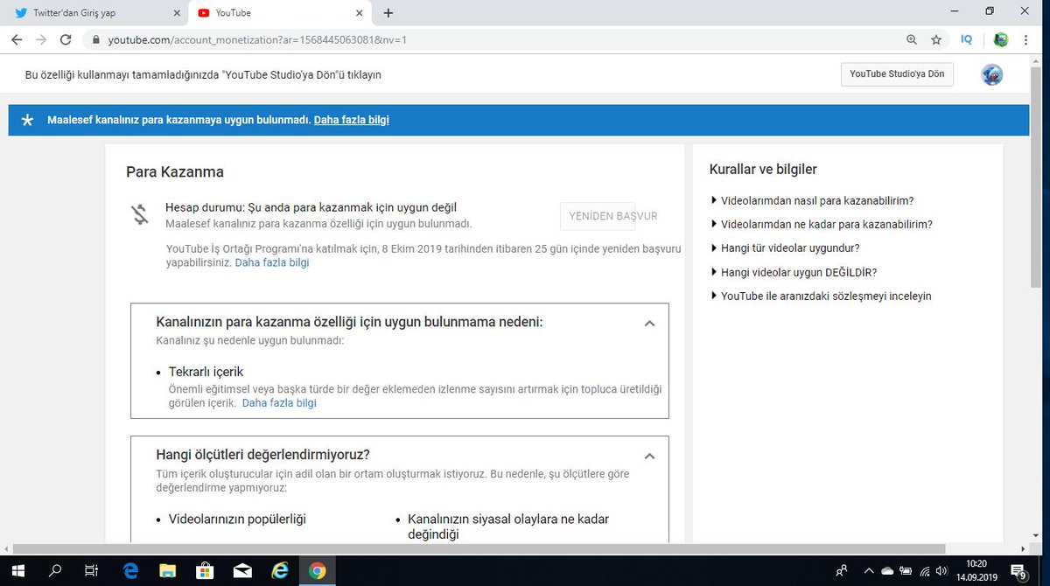
Task: Expand "YouTube ile aranızdaki sözleşmeyi inceleyin"
Action: [x=822, y=296]
